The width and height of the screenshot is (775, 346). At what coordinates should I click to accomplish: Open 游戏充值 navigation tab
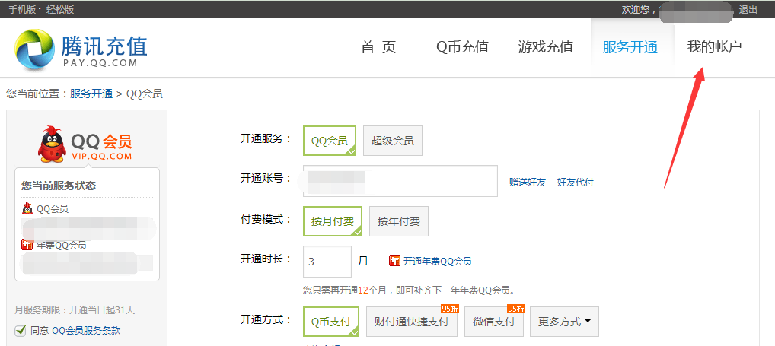[545, 47]
